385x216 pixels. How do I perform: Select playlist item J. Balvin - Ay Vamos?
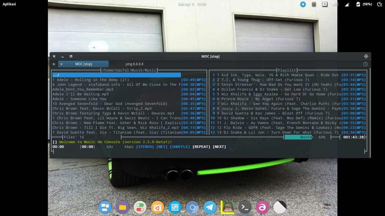tap(288, 123)
